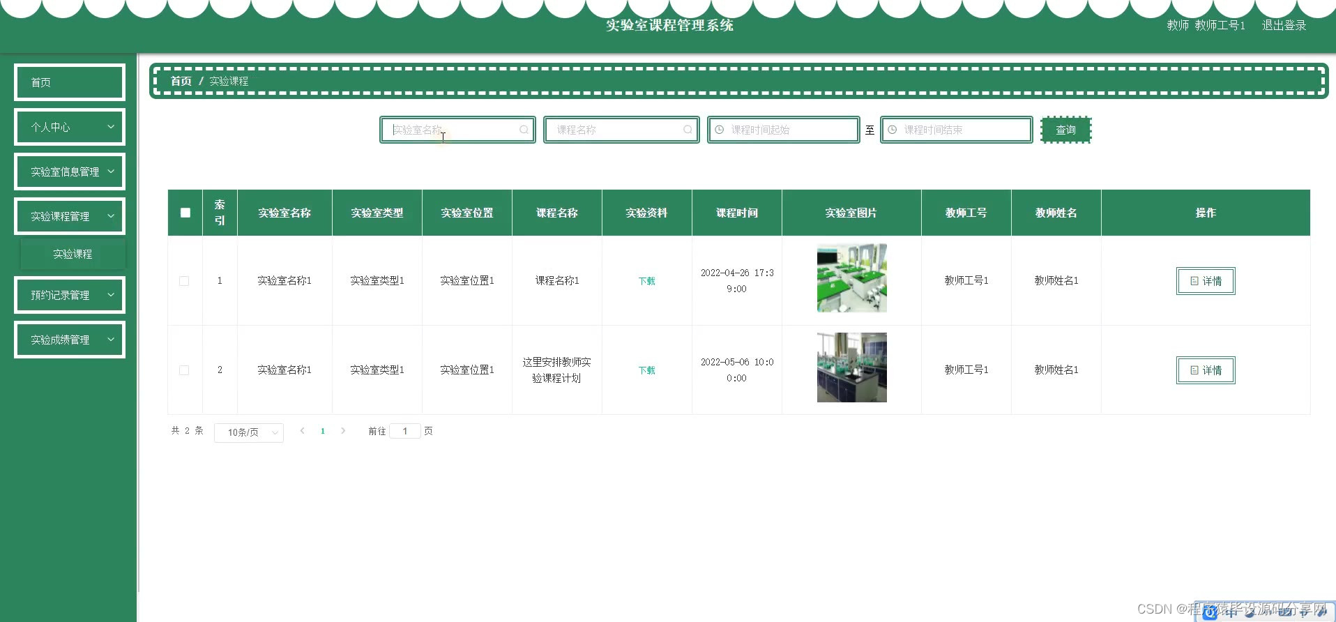Image resolution: width=1336 pixels, height=622 pixels.
Task: Focus the 实验室名称 search input
Action: 457,130
